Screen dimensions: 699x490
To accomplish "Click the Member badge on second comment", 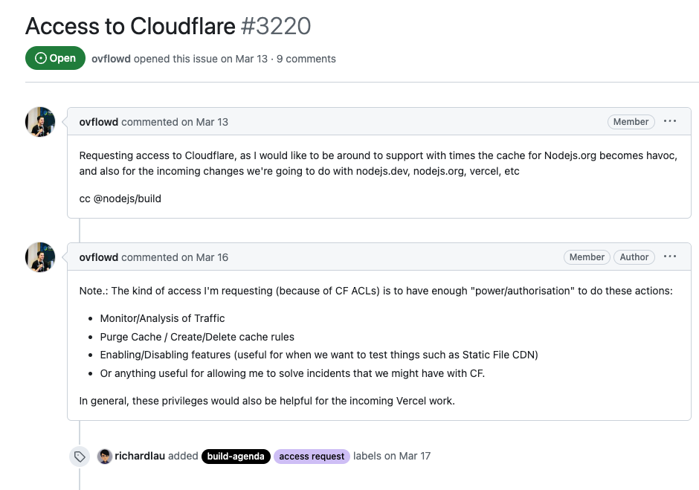I will (587, 257).
